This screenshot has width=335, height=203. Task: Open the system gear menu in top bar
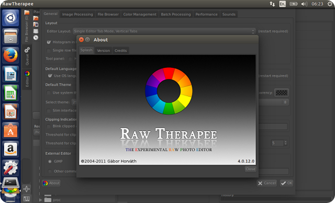330,4
